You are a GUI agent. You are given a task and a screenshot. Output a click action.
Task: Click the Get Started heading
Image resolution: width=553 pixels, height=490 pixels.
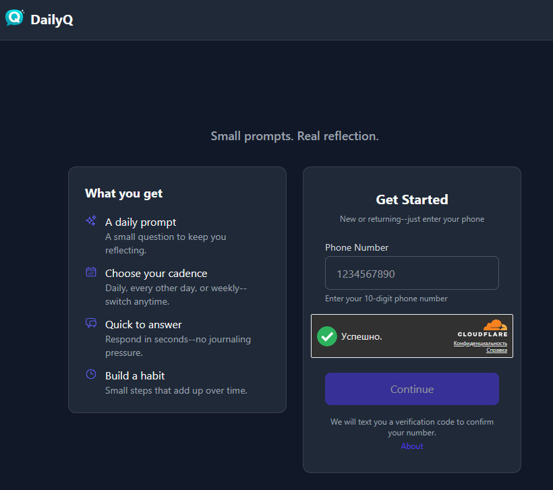(x=411, y=200)
